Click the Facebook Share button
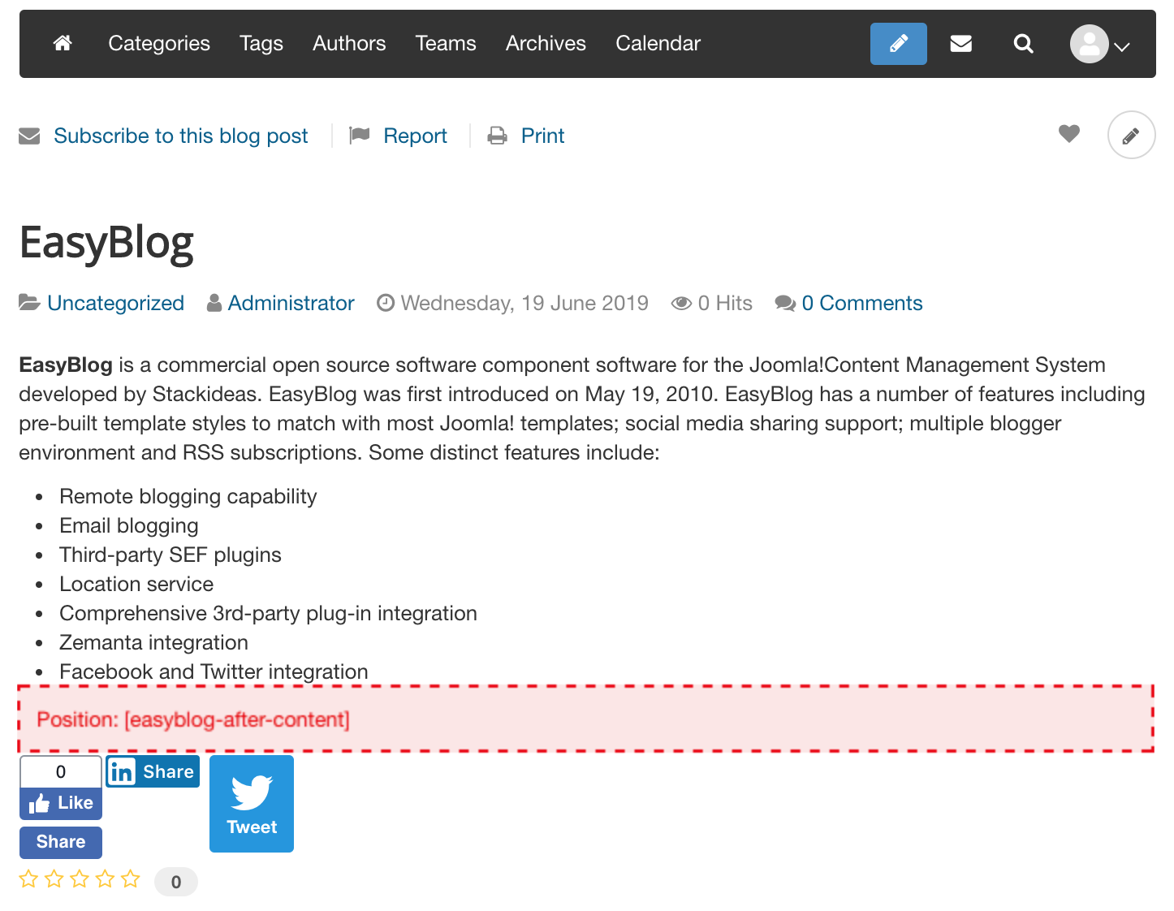This screenshot has width=1174, height=911. pos(61,842)
